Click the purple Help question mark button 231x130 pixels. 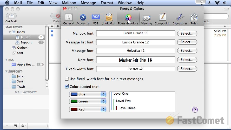pyautogui.click(x=195, y=110)
